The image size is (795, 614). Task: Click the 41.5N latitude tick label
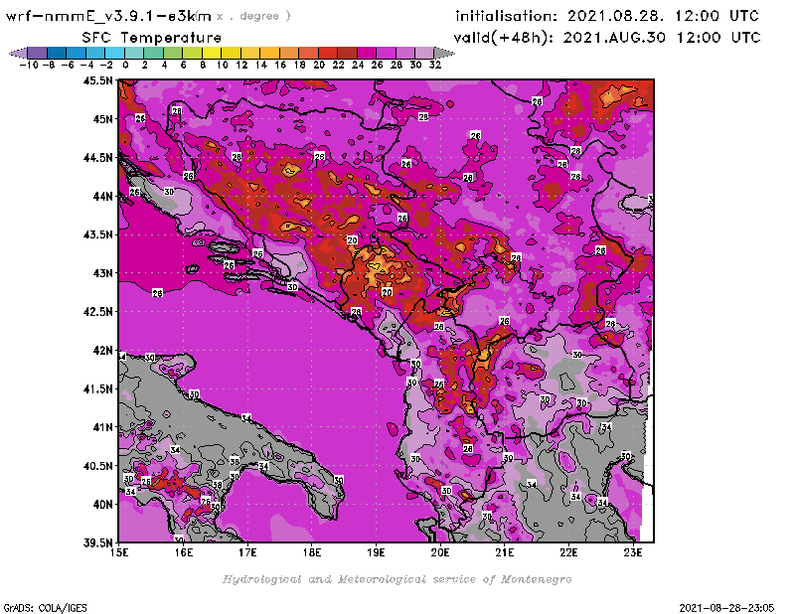click(x=97, y=388)
